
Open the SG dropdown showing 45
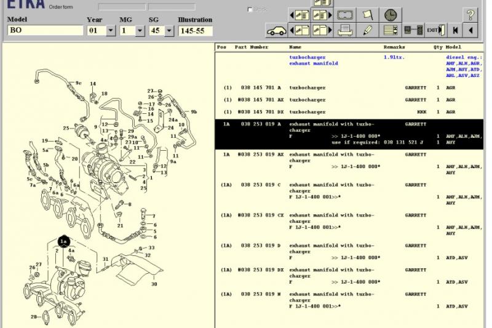pos(169,31)
